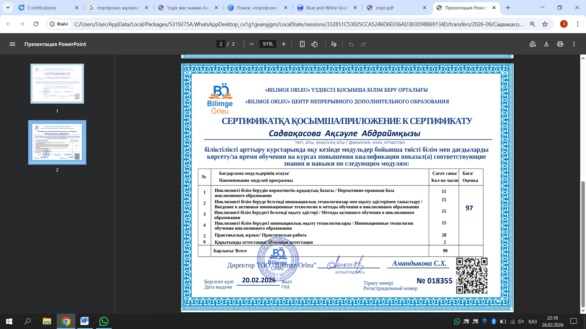This screenshot has width=586, height=329.
Task: Select the page 1 thumbnail
Action: click(x=57, y=83)
